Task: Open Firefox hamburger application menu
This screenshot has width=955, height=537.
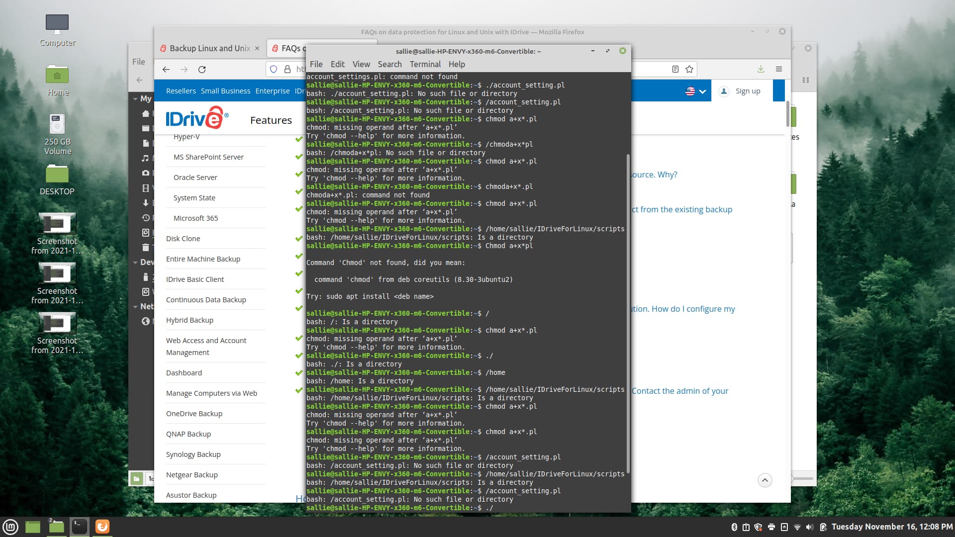Action: point(779,69)
